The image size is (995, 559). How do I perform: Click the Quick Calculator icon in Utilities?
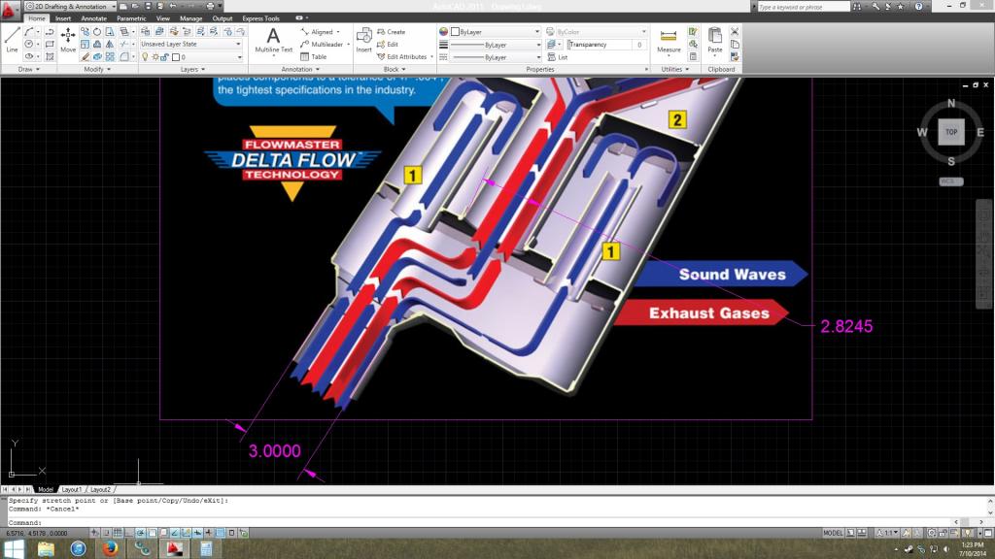coord(693,56)
